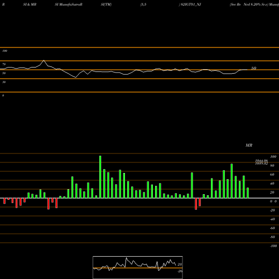
Task: Click the '80' label on MR axis
Action: pos(272,166)
